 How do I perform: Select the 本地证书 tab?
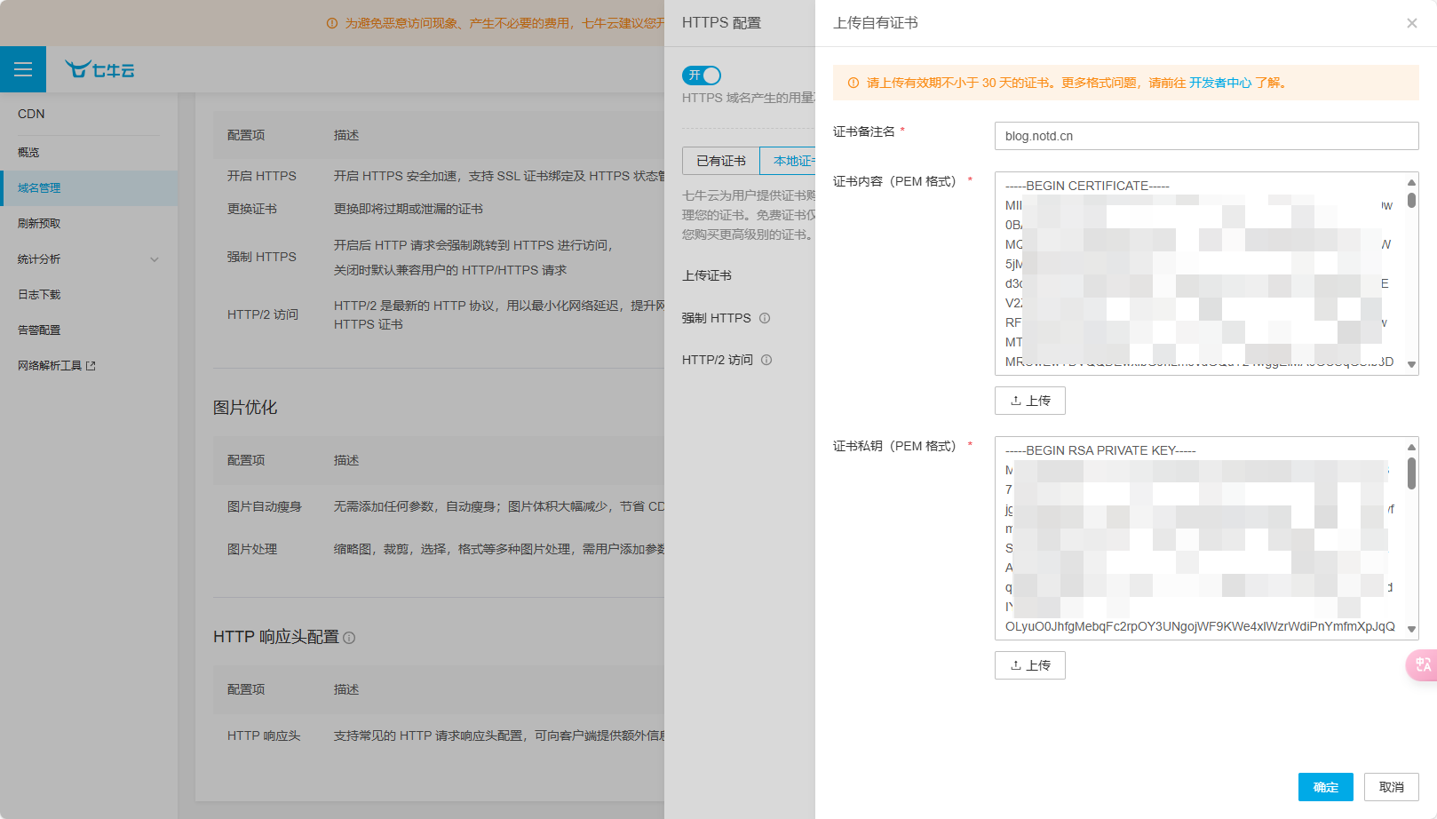[788, 161]
